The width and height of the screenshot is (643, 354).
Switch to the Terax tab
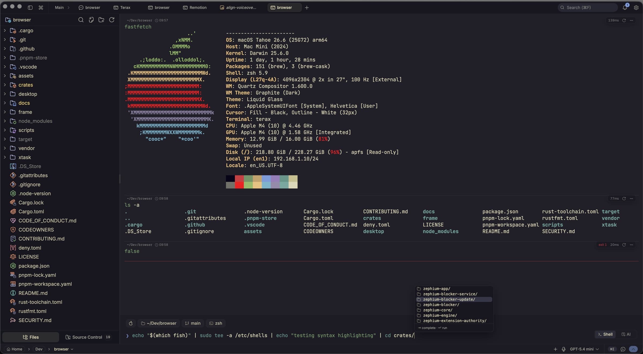pos(122,8)
